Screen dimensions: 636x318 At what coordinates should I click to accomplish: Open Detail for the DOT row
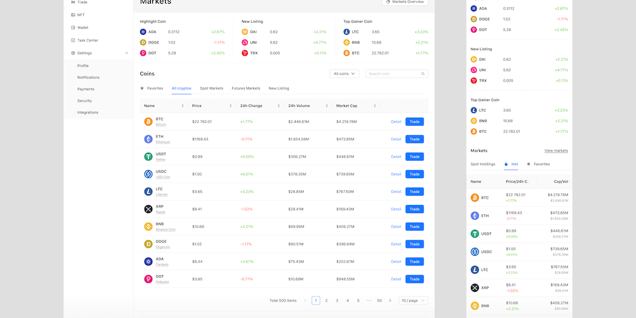pyautogui.click(x=396, y=279)
